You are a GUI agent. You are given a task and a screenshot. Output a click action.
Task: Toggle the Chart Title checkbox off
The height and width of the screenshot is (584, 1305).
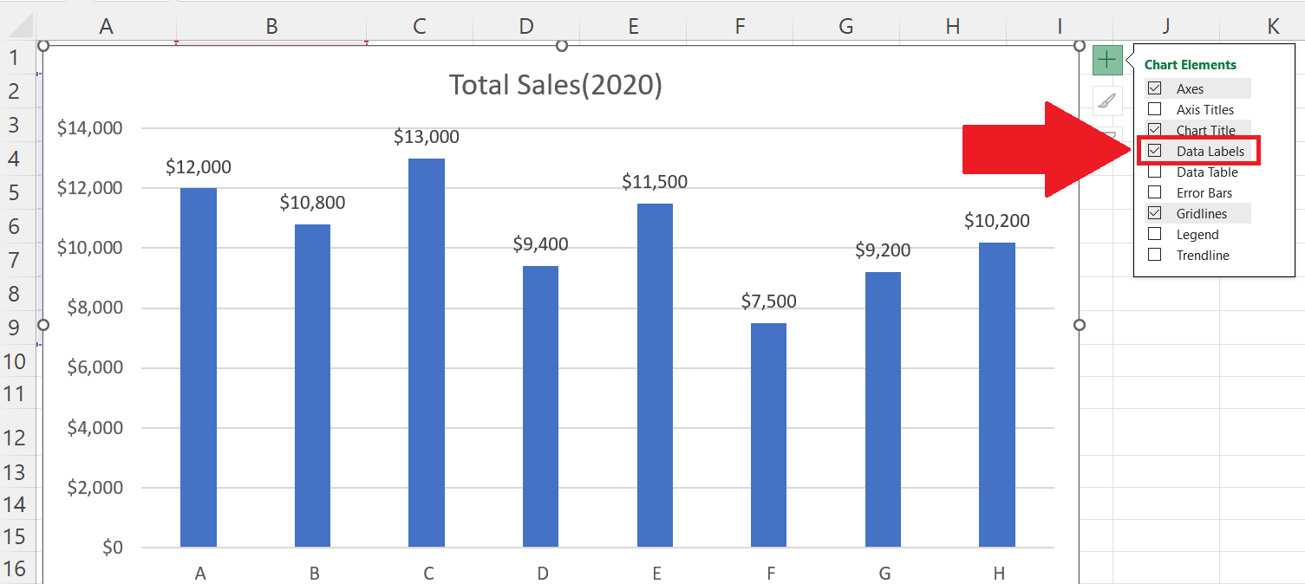pos(1154,129)
